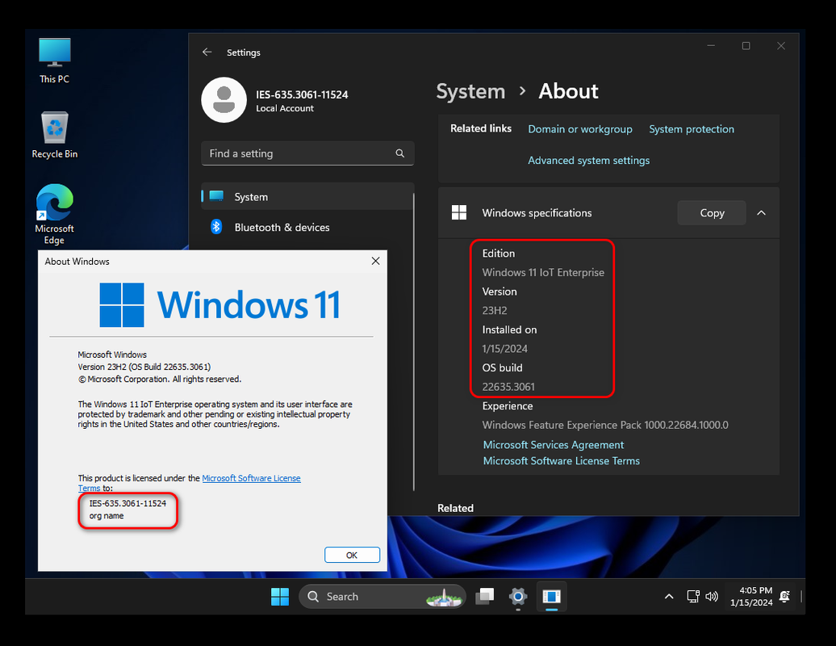Click the Task View taskbar icon
Image resolution: width=836 pixels, height=646 pixels.
click(485, 597)
